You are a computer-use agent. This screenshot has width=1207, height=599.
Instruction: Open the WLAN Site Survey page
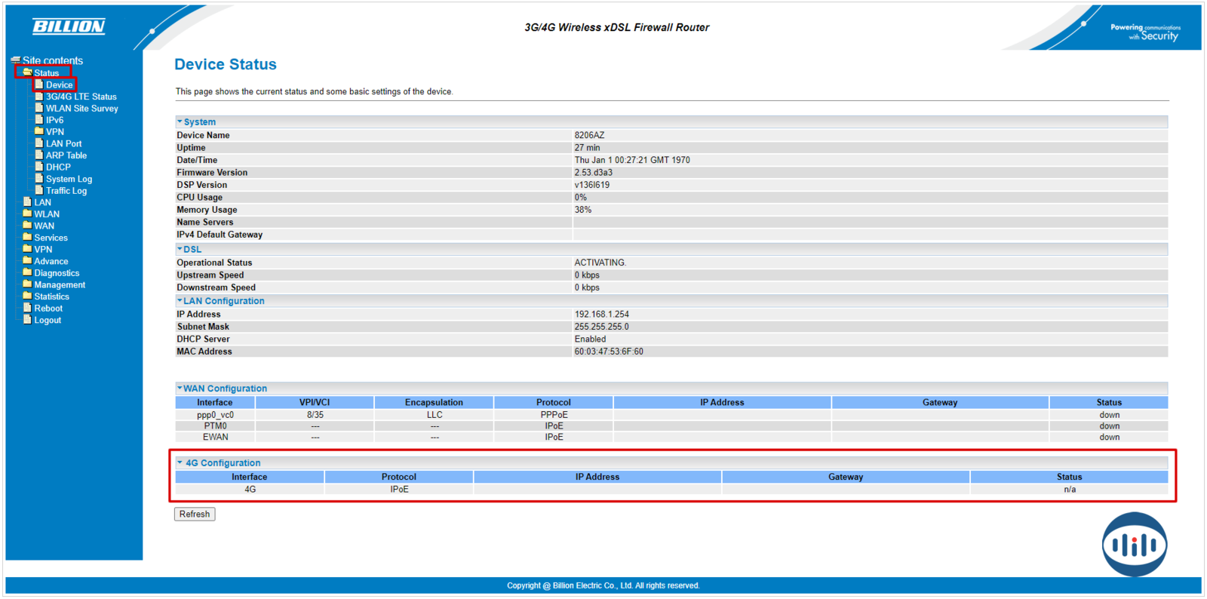coord(81,109)
